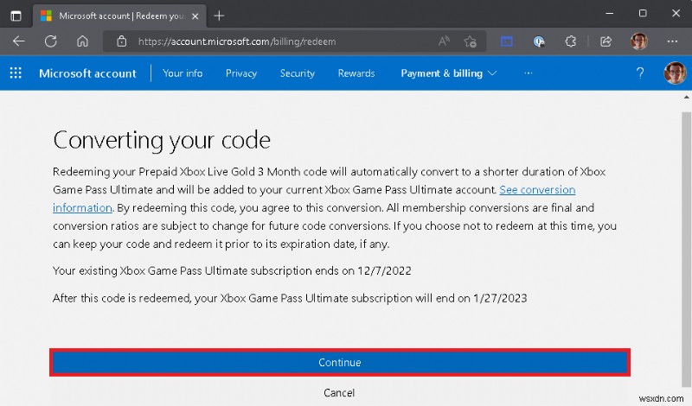
Task: Activate Read aloud icon
Action: click(444, 41)
